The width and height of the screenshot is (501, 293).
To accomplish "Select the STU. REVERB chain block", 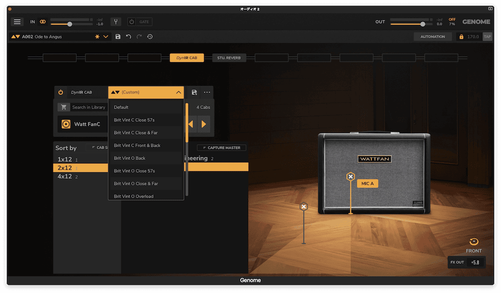I will [x=229, y=58].
